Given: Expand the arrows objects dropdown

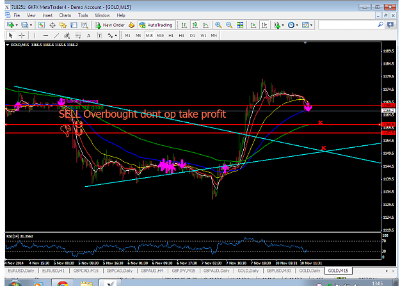Looking at the screenshot, I should click(x=116, y=35).
